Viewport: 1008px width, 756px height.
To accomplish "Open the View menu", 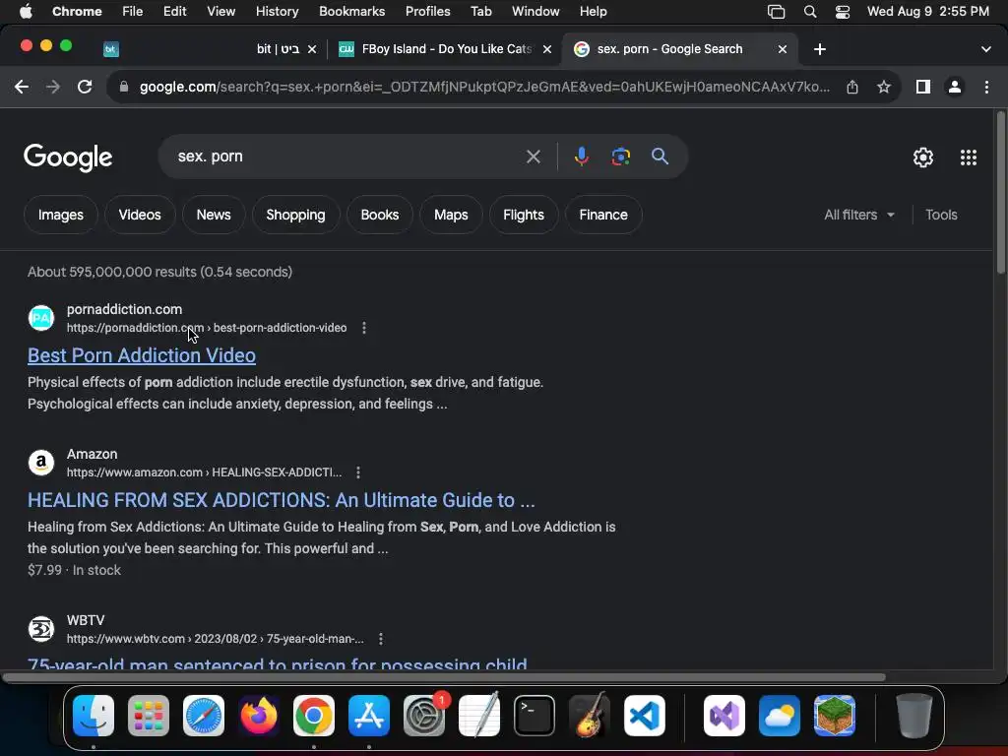I will coord(220,12).
